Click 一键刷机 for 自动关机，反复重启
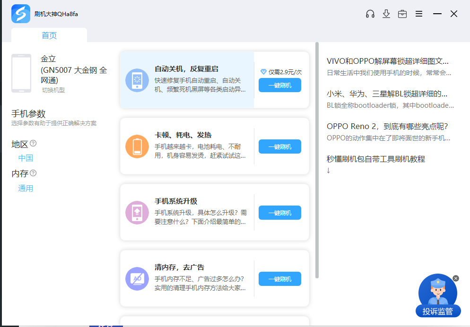The image size is (470, 327). click(x=279, y=85)
